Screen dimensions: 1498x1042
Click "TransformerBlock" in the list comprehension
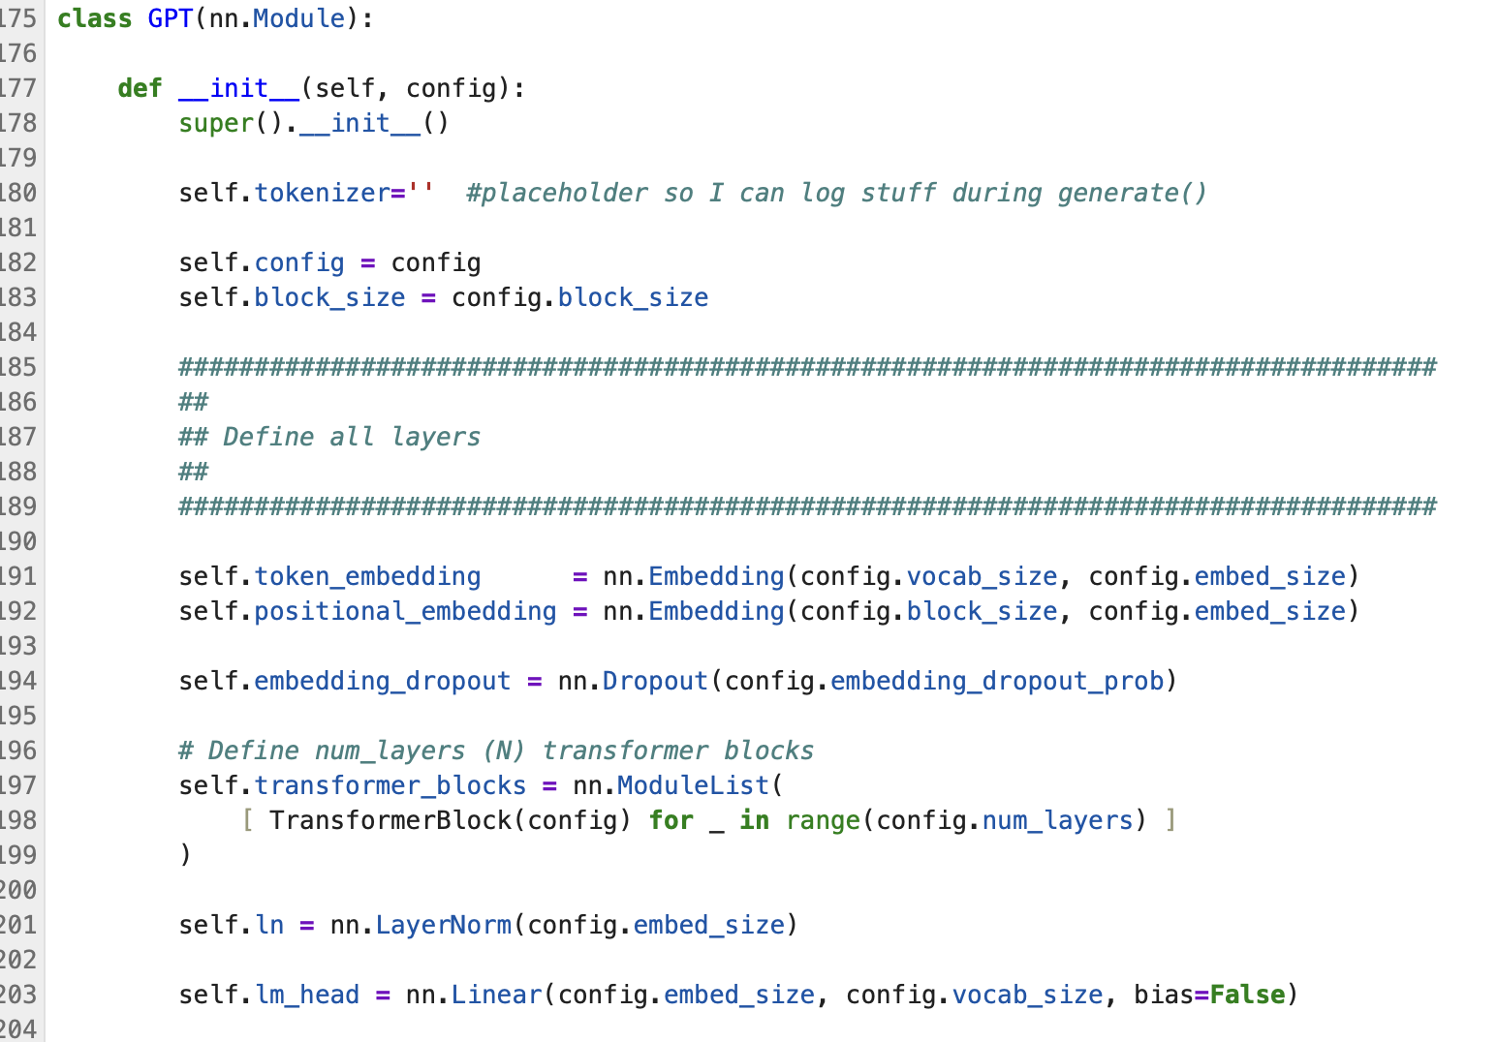(x=390, y=820)
